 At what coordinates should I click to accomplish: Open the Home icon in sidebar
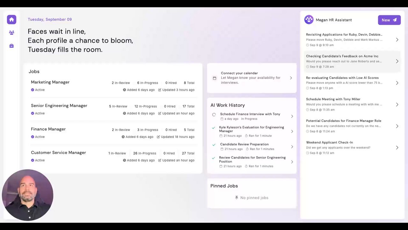point(11,19)
